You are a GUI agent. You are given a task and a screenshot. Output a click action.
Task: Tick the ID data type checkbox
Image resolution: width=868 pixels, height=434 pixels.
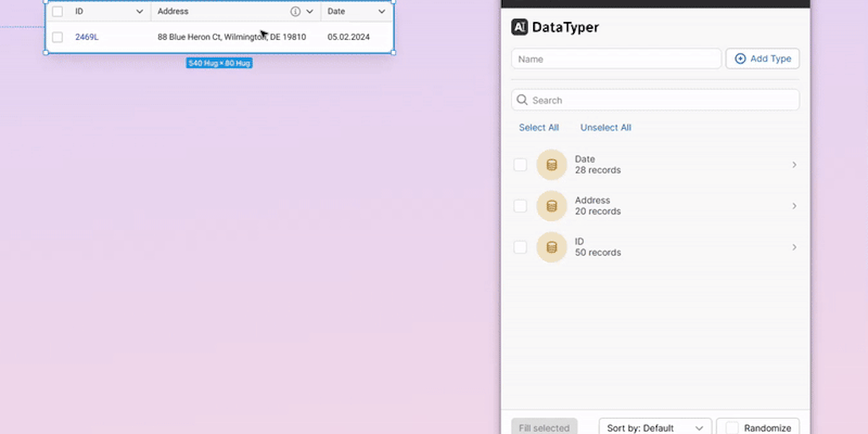pos(520,247)
